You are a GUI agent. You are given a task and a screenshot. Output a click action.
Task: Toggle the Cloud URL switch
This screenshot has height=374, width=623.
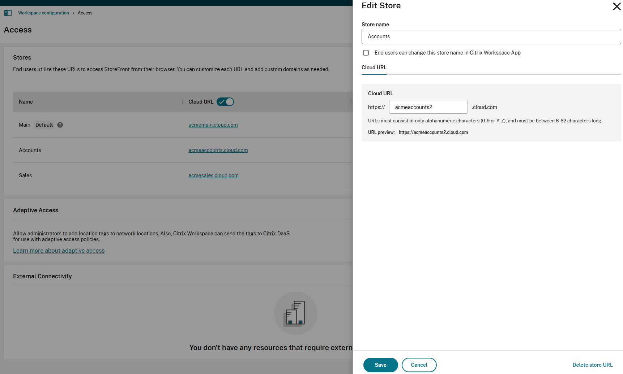click(225, 102)
